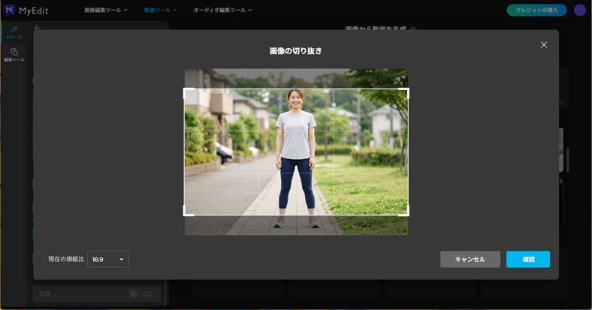The image size is (592, 310).
Task: Click the dimmed 生成 button behind dialog
Action: point(47,293)
